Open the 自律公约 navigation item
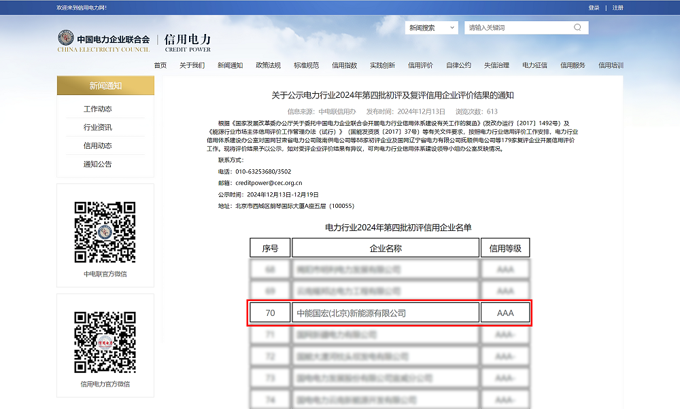The image size is (680, 409). pos(459,65)
